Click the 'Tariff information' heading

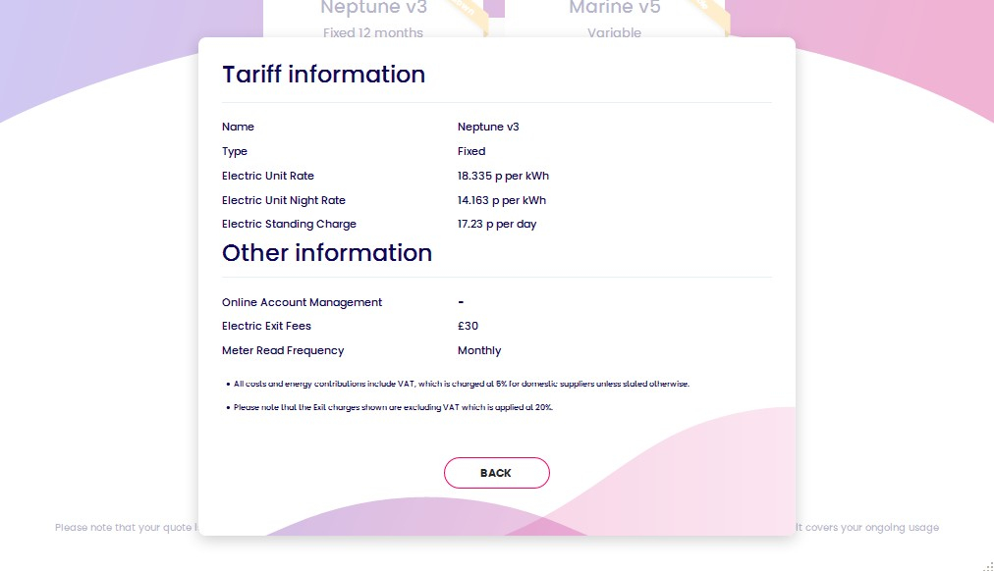pos(323,75)
